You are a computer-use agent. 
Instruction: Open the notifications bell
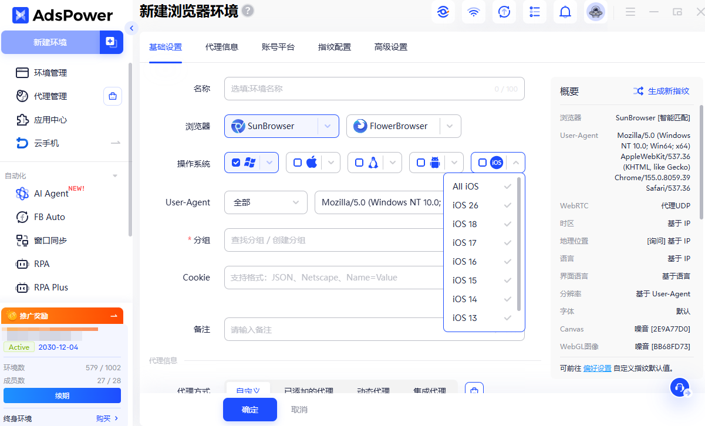(565, 12)
